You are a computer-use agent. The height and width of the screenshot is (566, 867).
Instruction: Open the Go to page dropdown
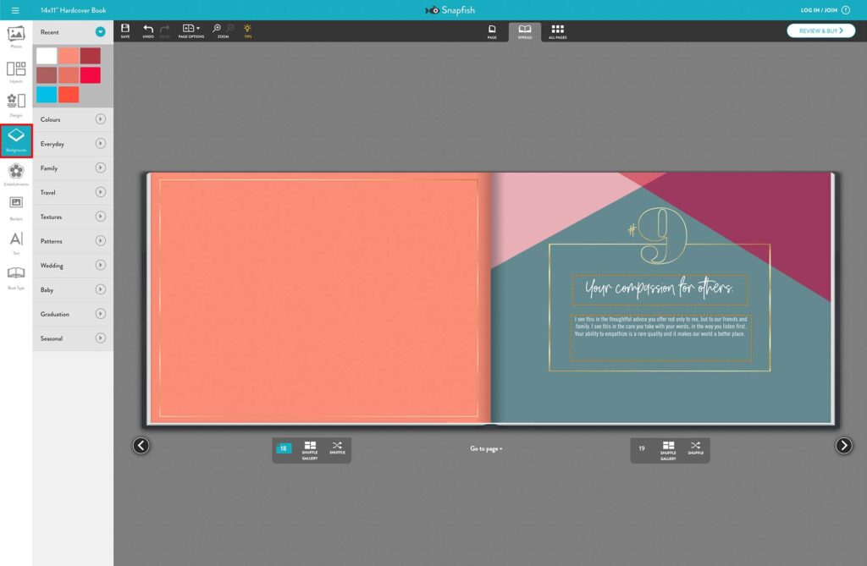pos(483,449)
